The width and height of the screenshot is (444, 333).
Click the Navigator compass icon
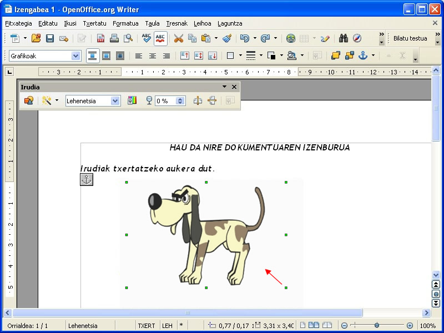[357, 38]
